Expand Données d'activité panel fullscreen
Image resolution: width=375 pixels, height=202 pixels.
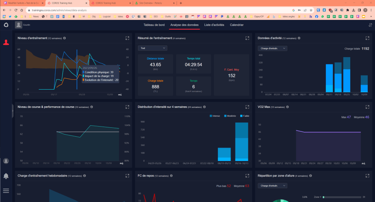(367, 38)
